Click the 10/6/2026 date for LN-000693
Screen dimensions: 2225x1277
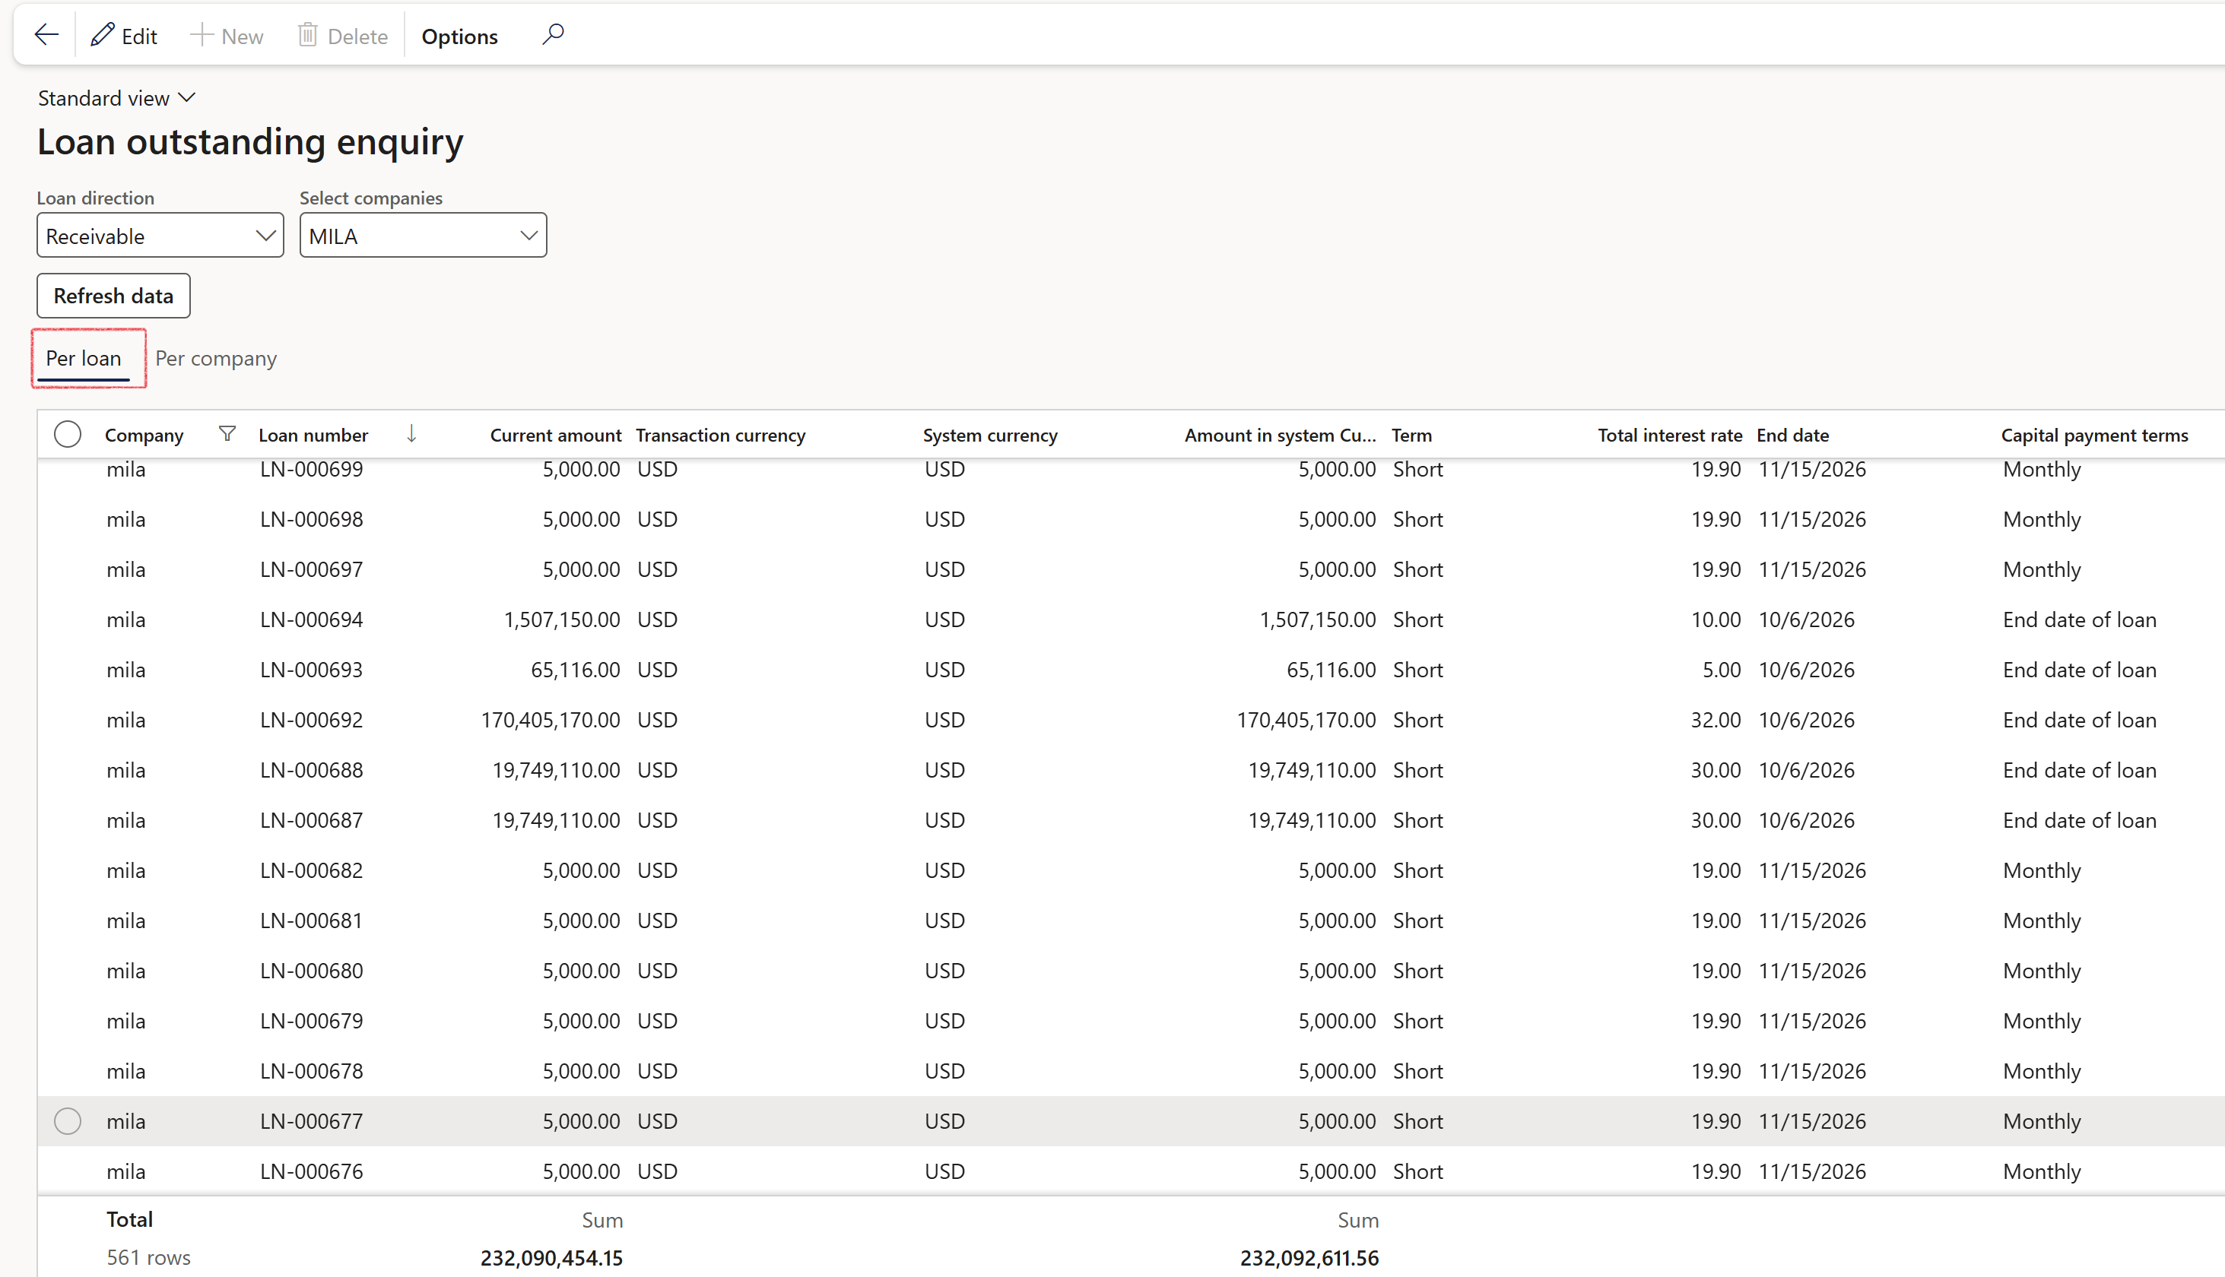pyautogui.click(x=1807, y=669)
